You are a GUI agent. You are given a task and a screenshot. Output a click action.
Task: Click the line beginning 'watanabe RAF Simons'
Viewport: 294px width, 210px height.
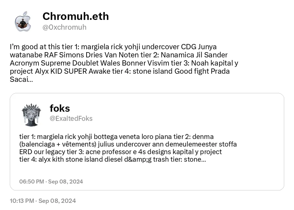coord(119,55)
